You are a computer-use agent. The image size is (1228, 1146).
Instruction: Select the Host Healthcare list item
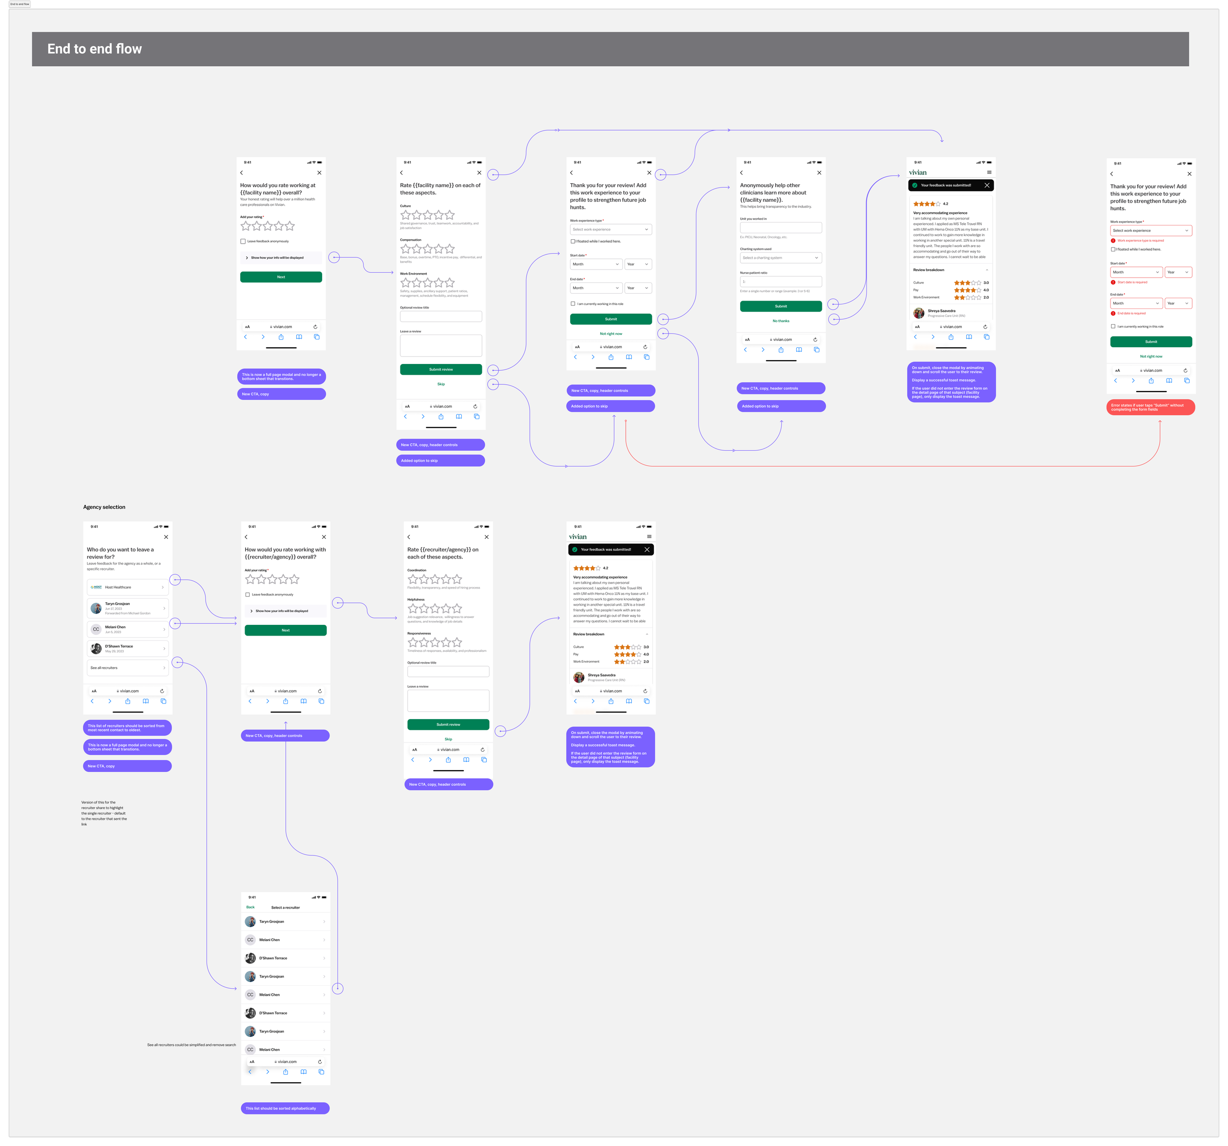tap(127, 587)
